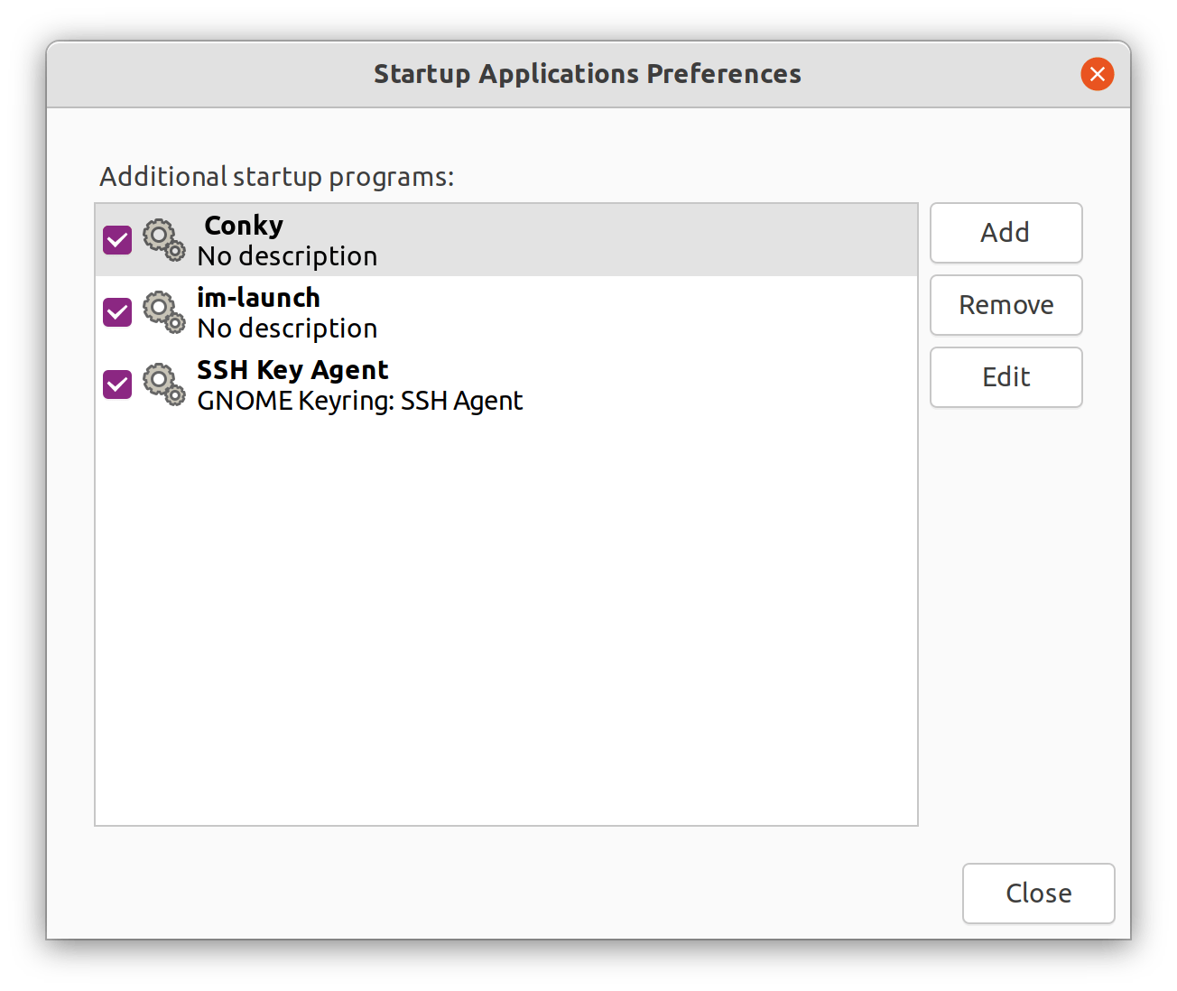Click the gear icon beside im-launch

point(163,312)
